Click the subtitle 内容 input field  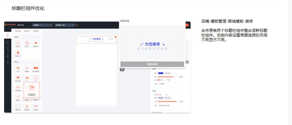pos(168,105)
